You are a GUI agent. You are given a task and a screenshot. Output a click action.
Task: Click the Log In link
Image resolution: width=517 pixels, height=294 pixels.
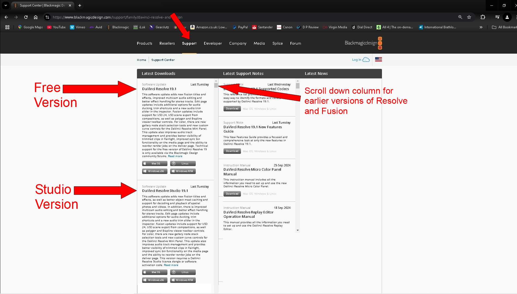[361, 60]
